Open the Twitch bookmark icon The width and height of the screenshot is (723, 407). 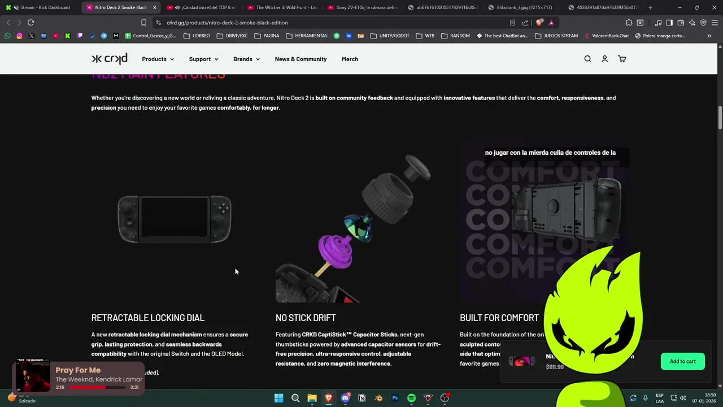[x=80, y=36]
